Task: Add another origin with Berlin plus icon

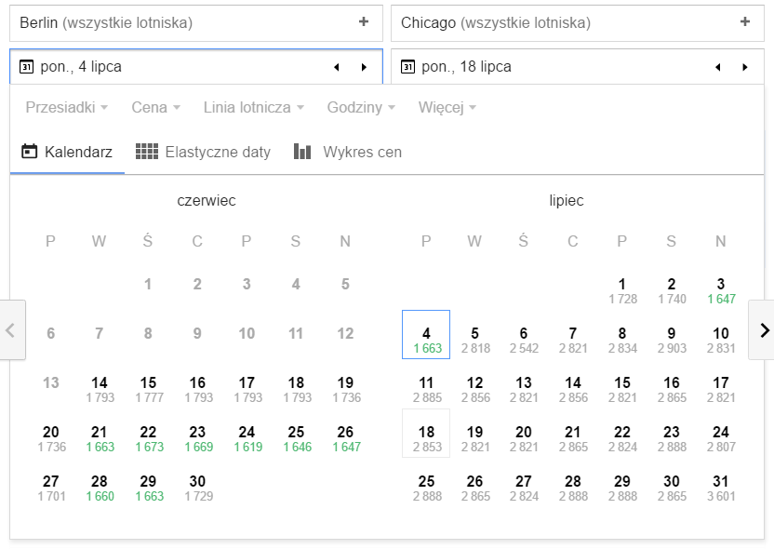Action: click(364, 22)
